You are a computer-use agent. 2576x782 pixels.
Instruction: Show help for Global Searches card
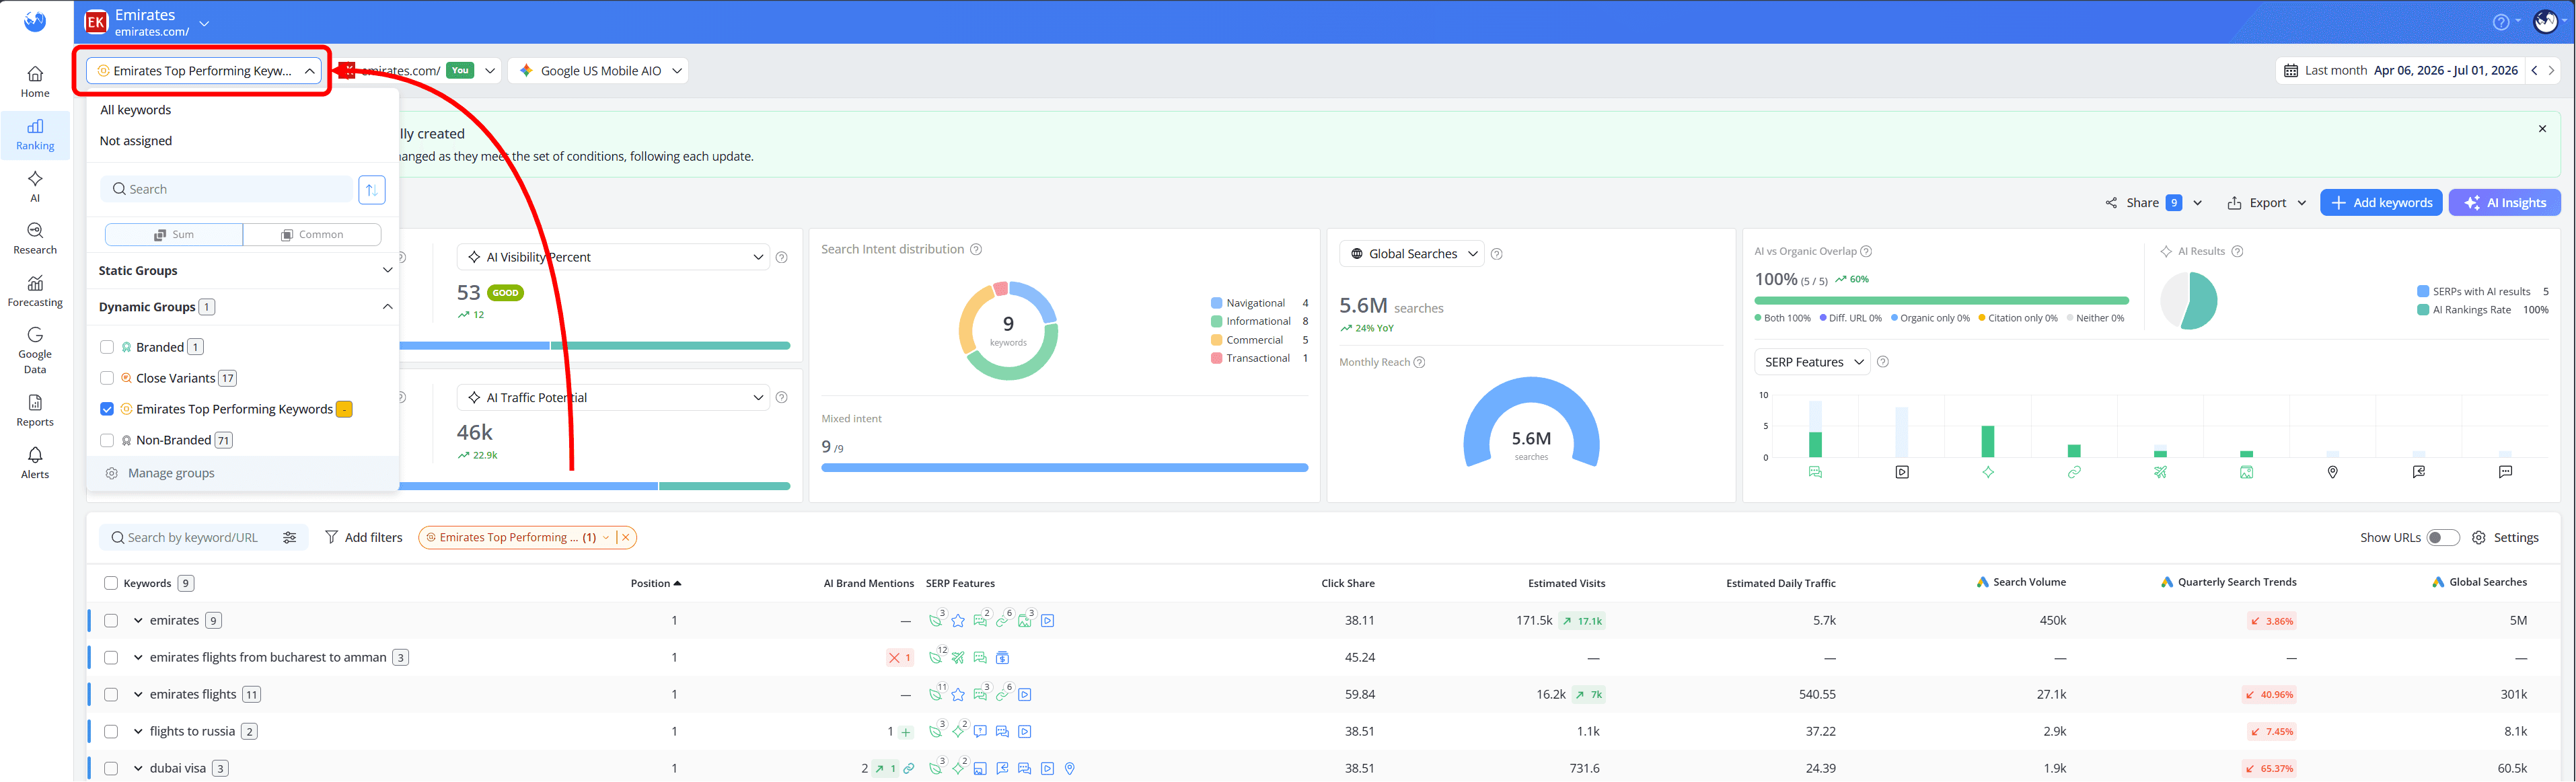(1497, 255)
